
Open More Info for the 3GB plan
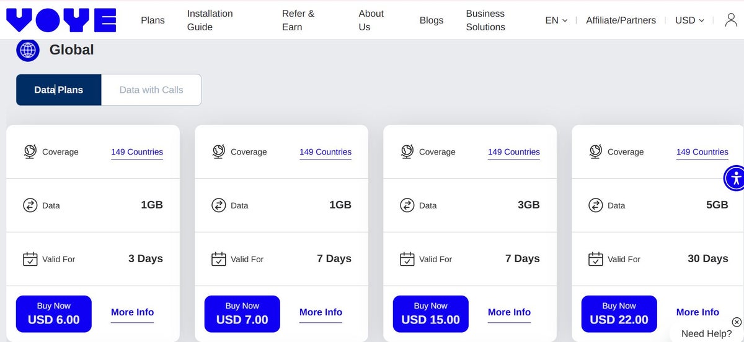point(509,312)
